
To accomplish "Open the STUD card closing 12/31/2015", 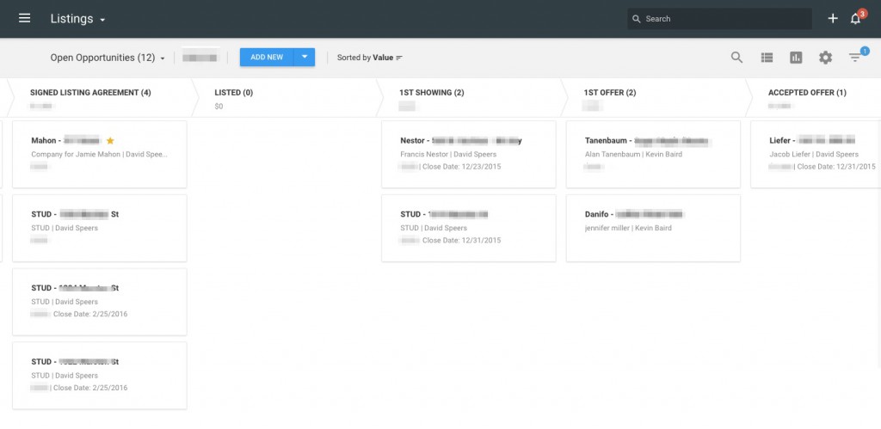I will pyautogui.click(x=469, y=228).
